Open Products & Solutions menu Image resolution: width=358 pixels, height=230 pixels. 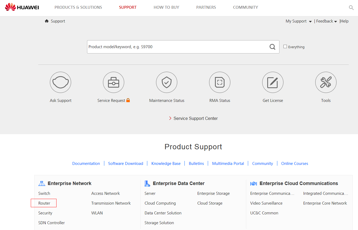pos(78,7)
